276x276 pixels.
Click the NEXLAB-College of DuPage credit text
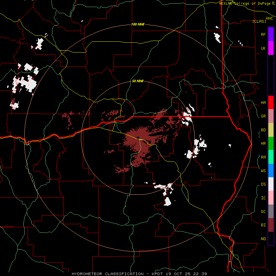pyautogui.click(x=245, y=3)
